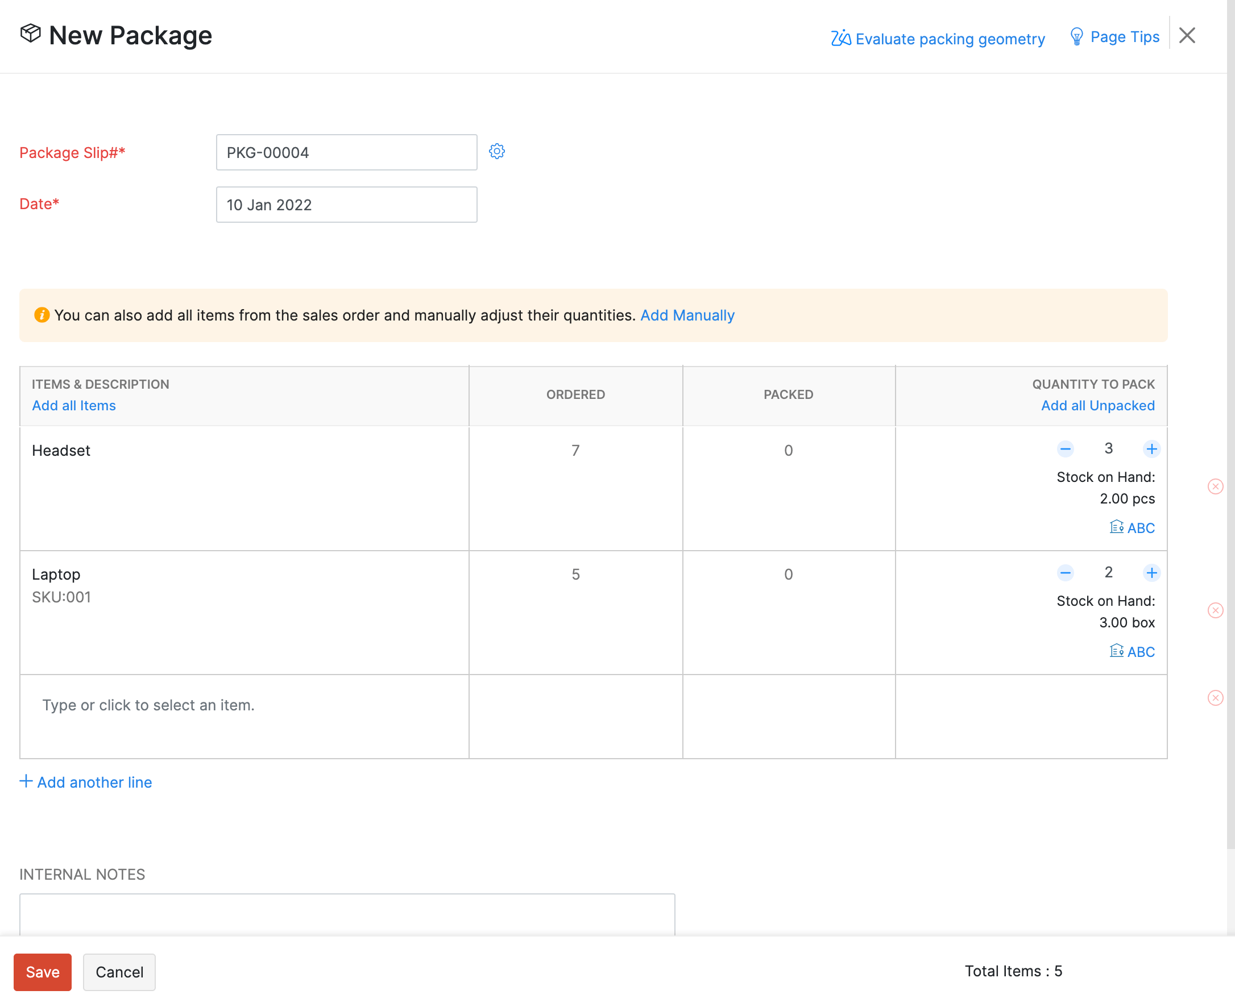Click Add Manually link in notification
1235x1007 pixels.
click(x=687, y=315)
